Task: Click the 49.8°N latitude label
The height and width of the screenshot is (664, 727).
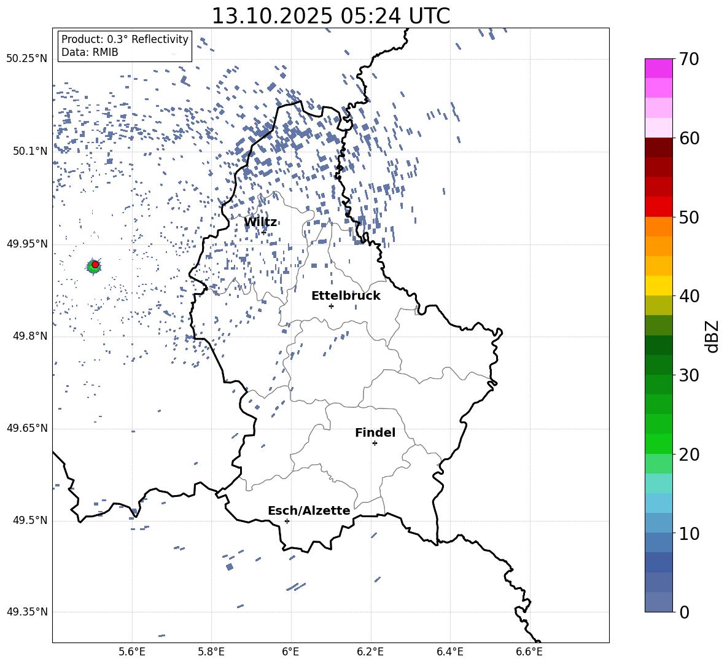Action: click(30, 336)
